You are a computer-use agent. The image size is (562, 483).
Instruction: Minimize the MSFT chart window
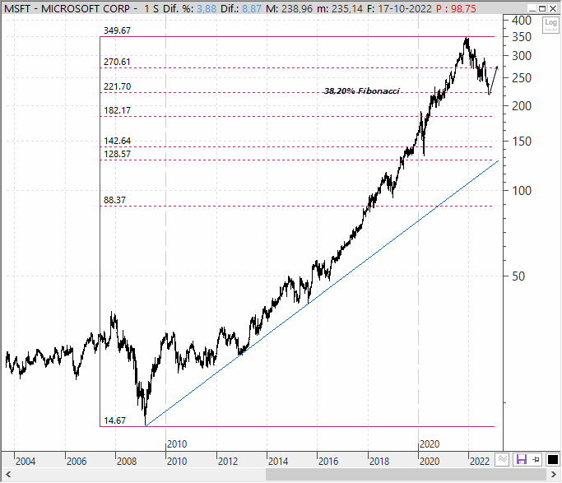pyautogui.click(x=532, y=8)
